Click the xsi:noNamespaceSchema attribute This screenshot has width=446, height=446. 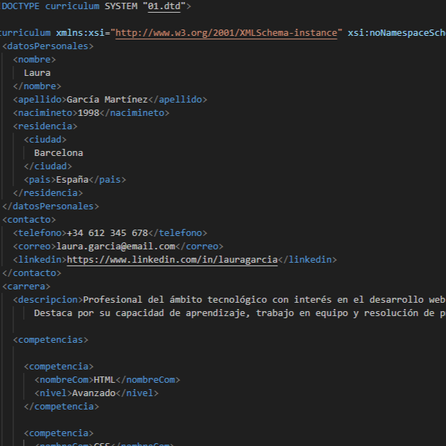click(397, 33)
